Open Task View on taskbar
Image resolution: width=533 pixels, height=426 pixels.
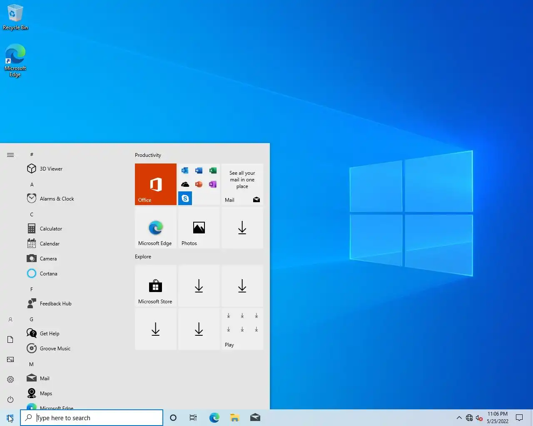pyautogui.click(x=193, y=418)
